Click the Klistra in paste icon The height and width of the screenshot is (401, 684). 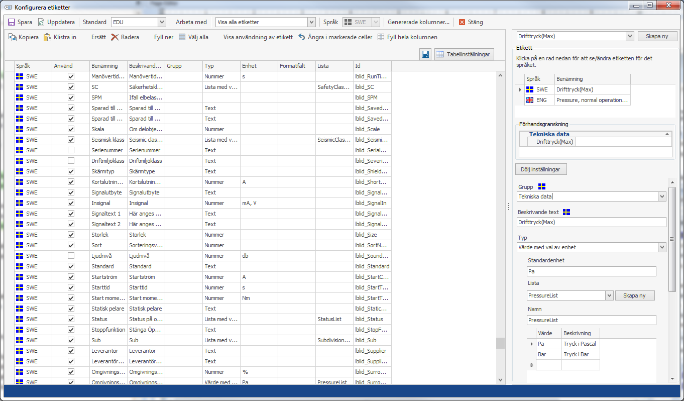(48, 37)
